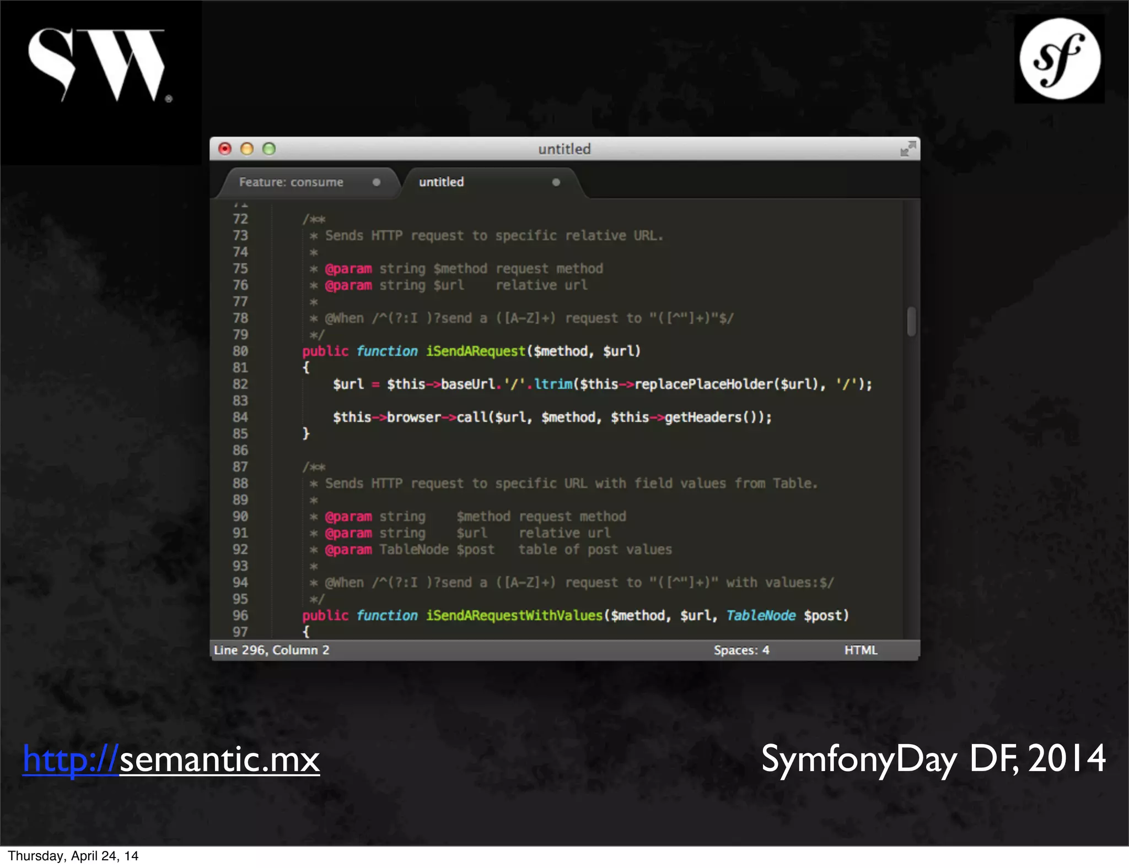This screenshot has height=868, width=1129.
Task: Click closing brace on line 85
Action: pyautogui.click(x=306, y=434)
